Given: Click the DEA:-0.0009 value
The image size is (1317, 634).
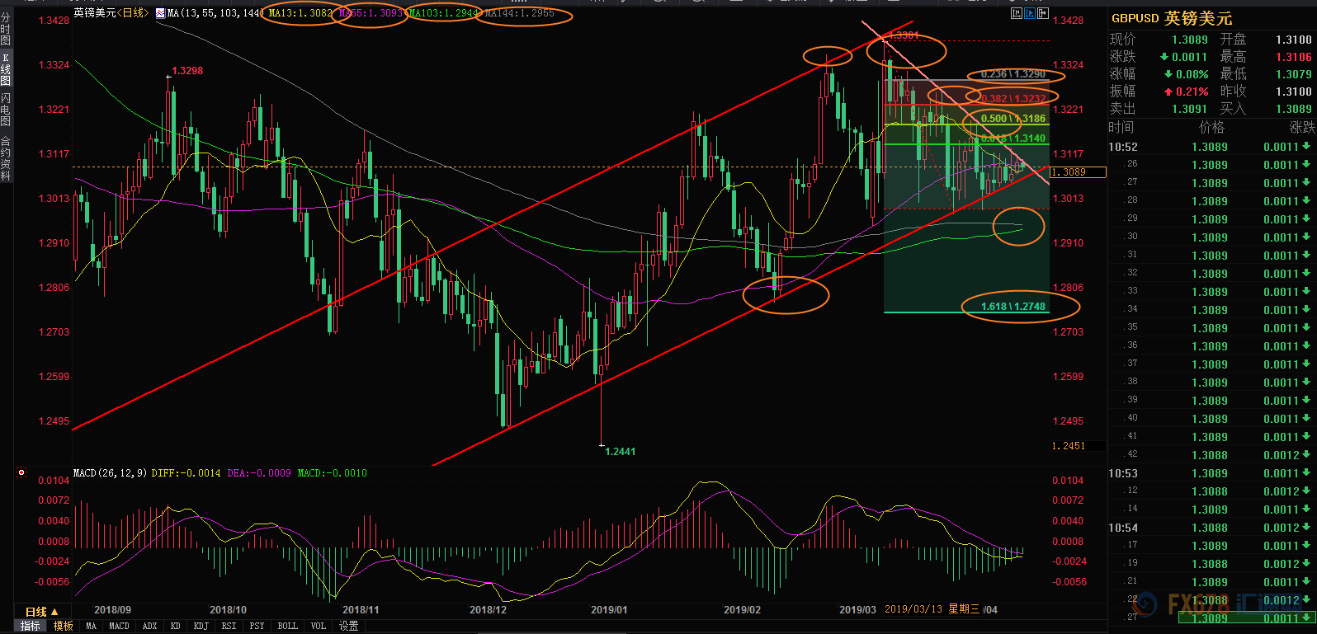Looking at the screenshot, I should point(258,473).
